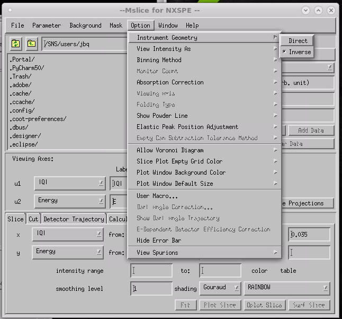Screen dimensions: 342x319
Task: Open the Background menu
Action: 85,25
